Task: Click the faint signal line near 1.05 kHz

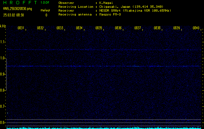Action: click(104, 50)
